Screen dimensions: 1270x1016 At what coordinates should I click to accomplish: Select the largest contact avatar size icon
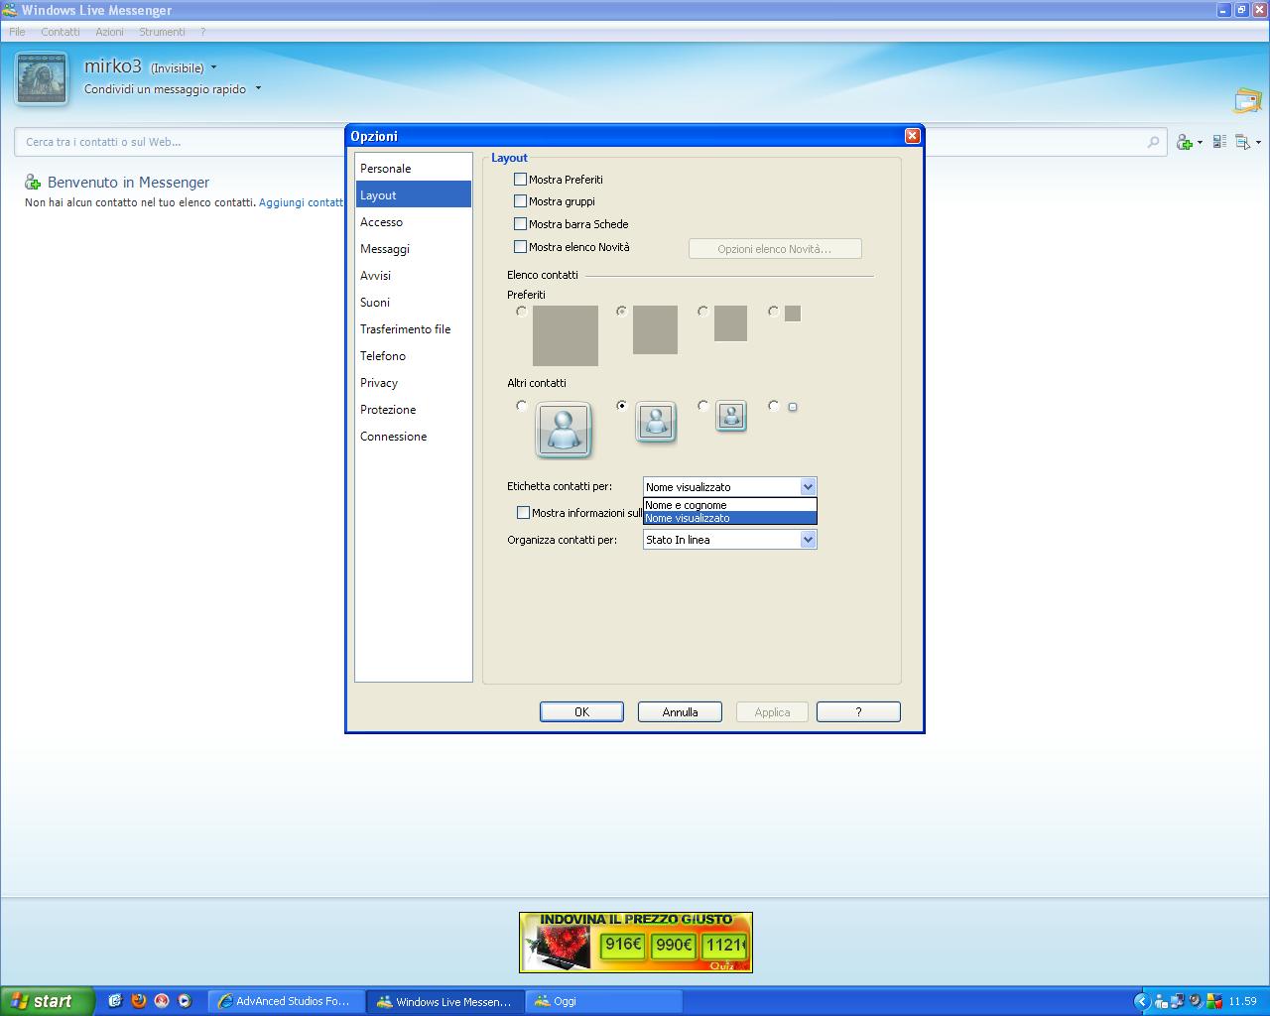[x=564, y=430]
